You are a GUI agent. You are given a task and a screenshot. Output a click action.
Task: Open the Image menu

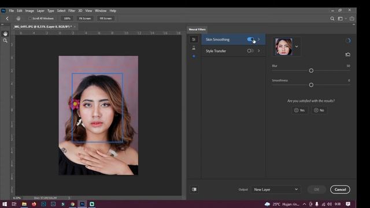(29, 10)
